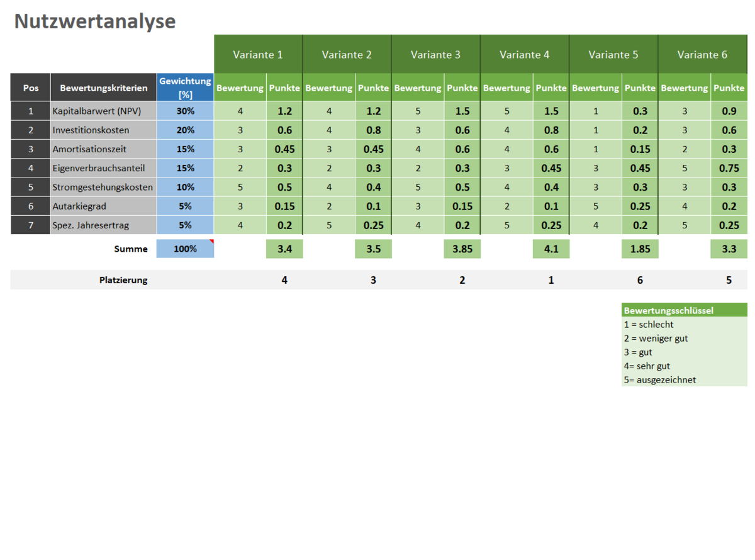Select the Variante 3 sum value 3.85
755x560 pixels.
coord(462,249)
